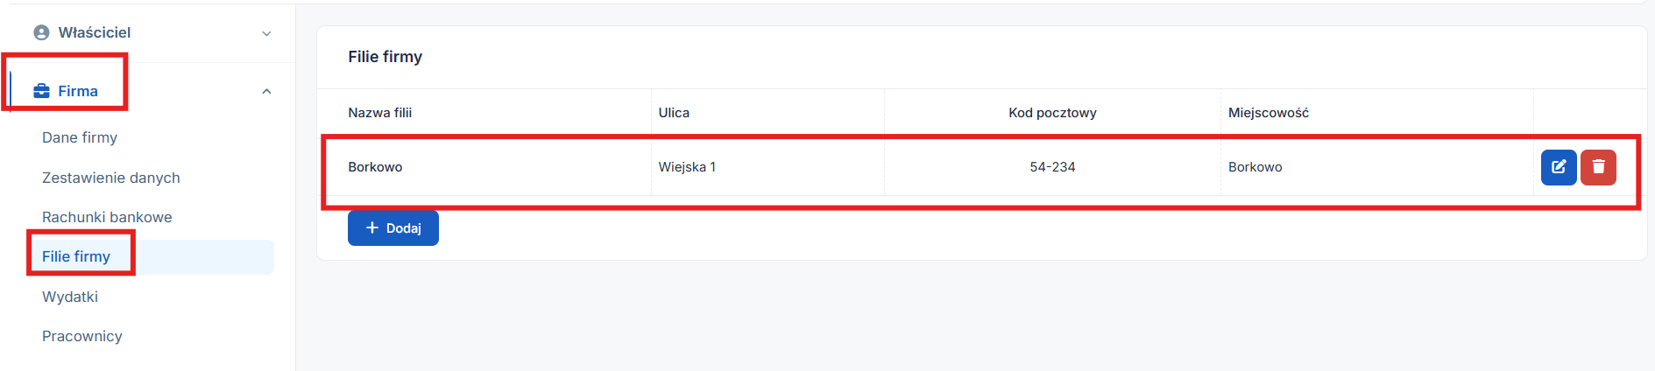Viewport: 1655px width, 371px height.
Task: Expand the Właściciel section chevron
Action: [266, 33]
